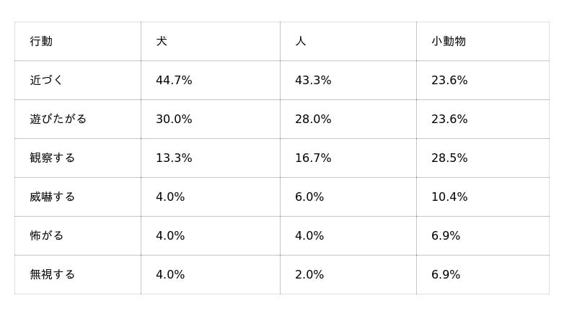The height and width of the screenshot is (316, 577).
Task: Select the 威嚇する row label
Action: point(53,197)
